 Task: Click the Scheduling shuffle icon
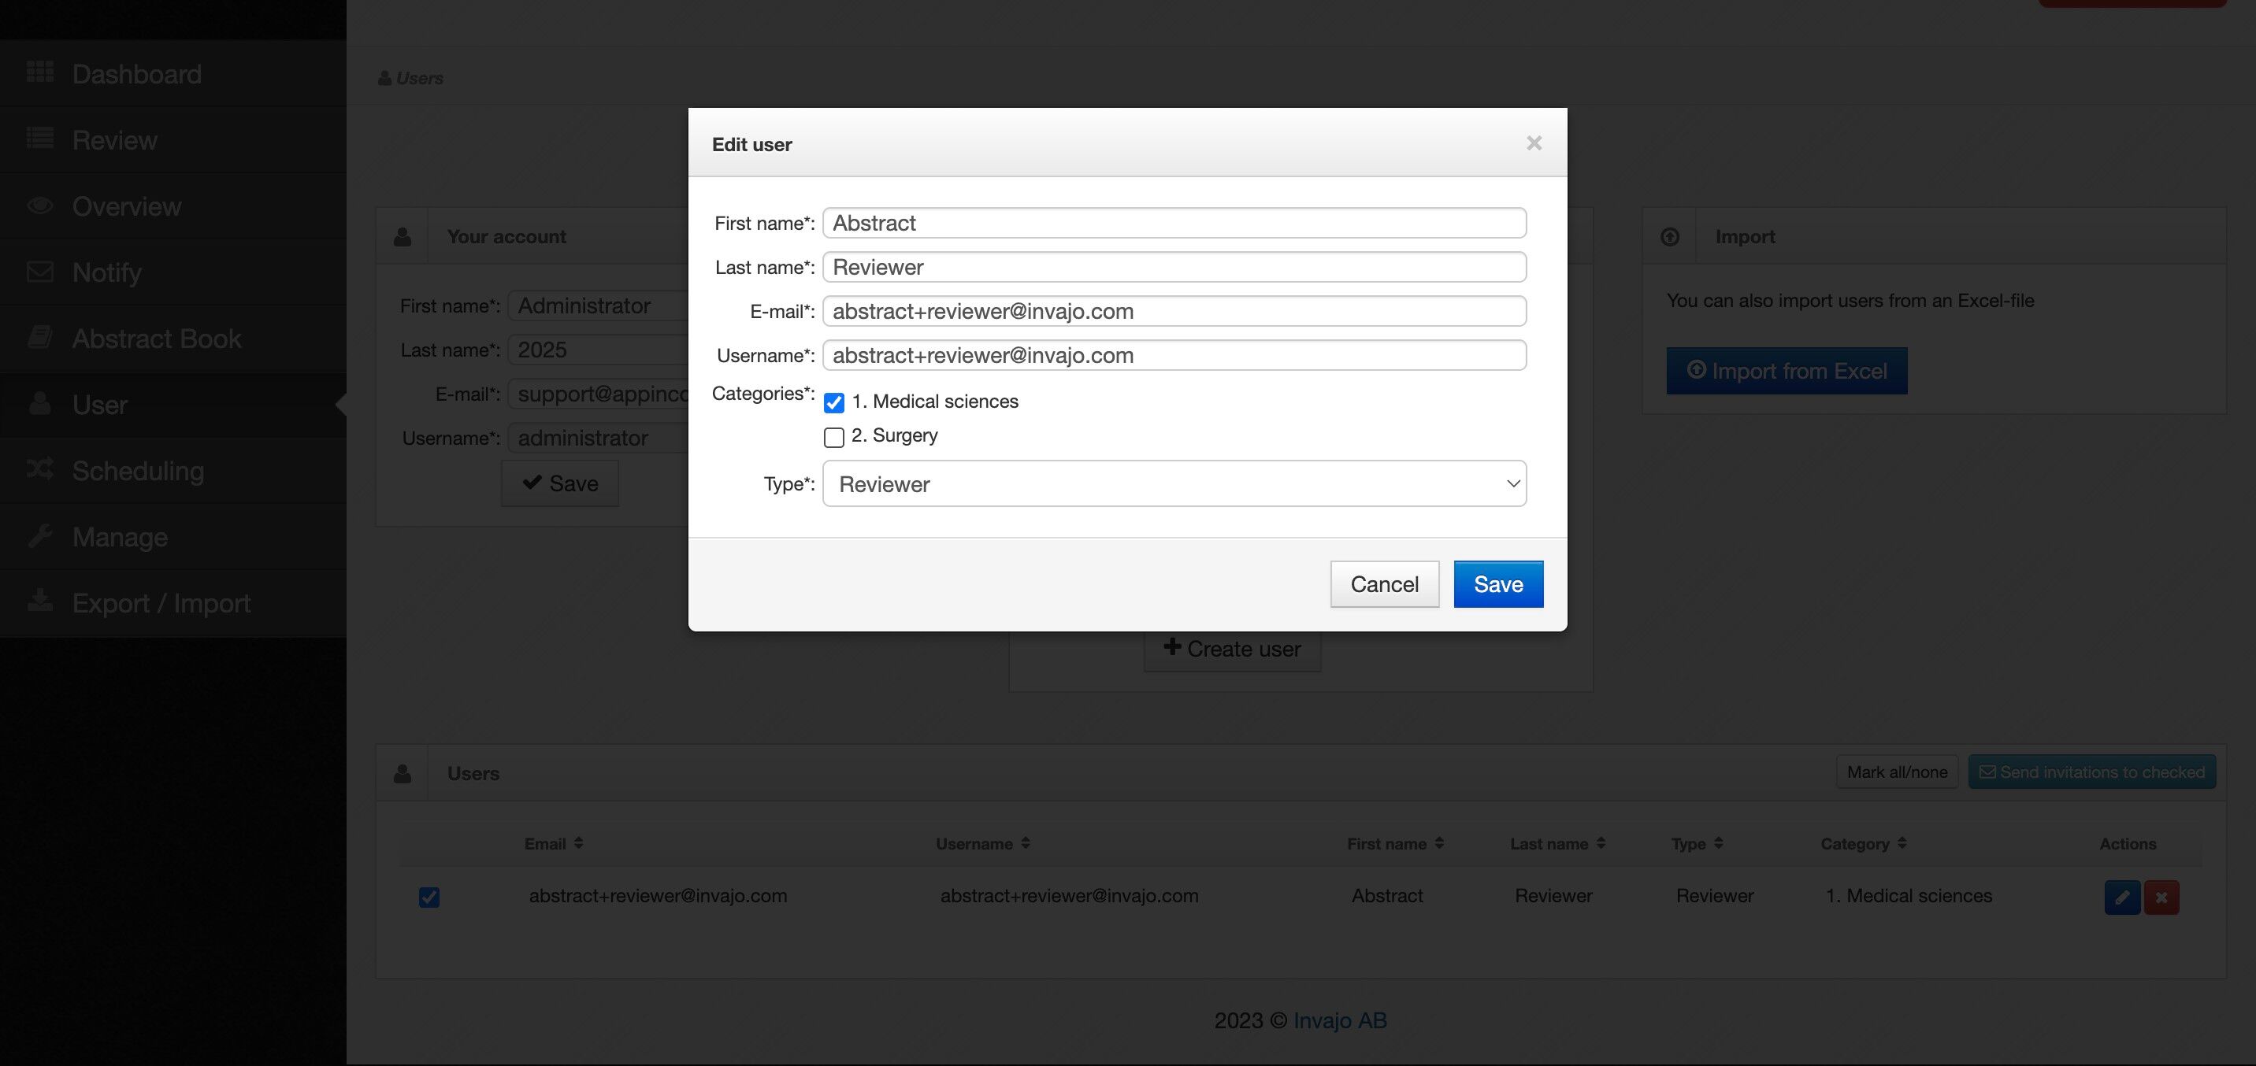click(x=40, y=470)
